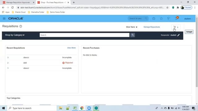Reload the browser page
The image size is (198, 111).
12,7
